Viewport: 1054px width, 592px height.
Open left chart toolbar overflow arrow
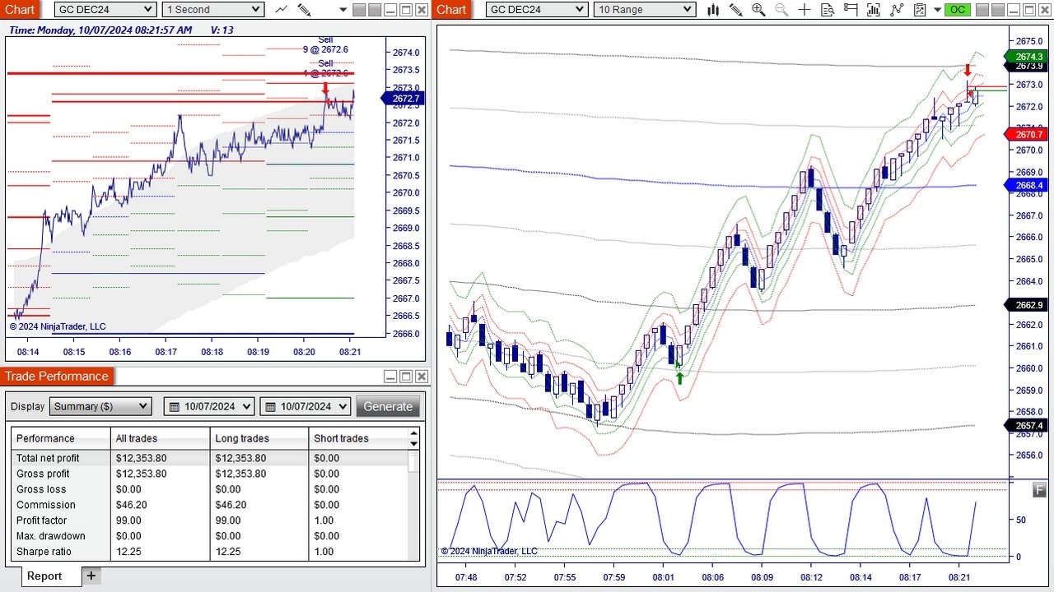coord(343,11)
